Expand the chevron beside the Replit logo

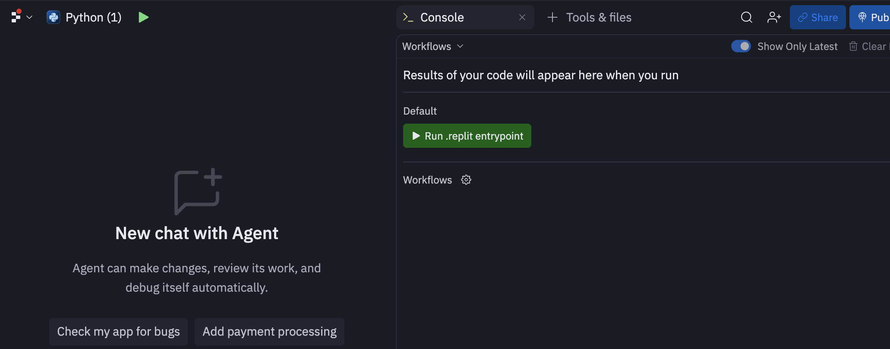(x=29, y=17)
